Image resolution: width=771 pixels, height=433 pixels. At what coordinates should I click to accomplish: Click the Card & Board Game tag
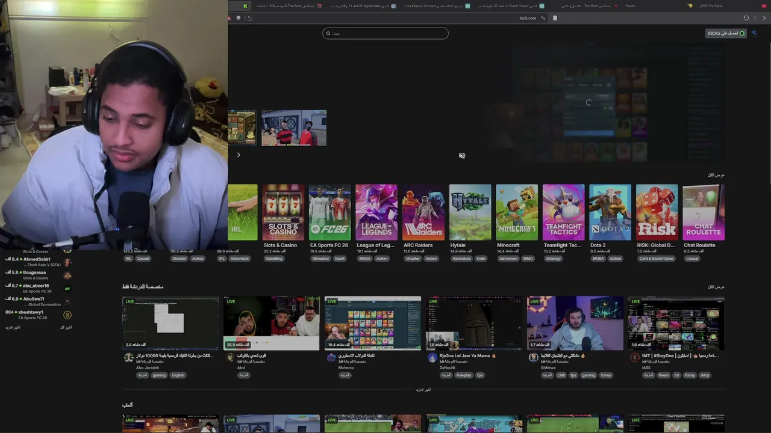[657, 259]
